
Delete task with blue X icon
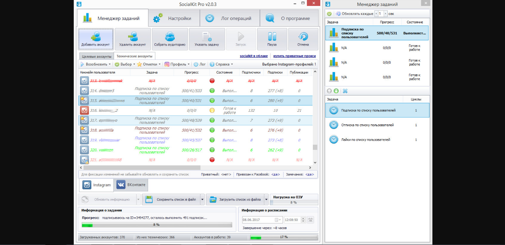(345, 91)
